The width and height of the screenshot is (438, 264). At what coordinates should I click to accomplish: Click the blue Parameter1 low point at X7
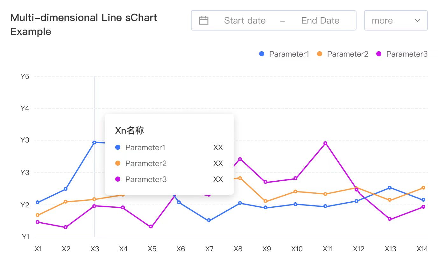click(209, 220)
